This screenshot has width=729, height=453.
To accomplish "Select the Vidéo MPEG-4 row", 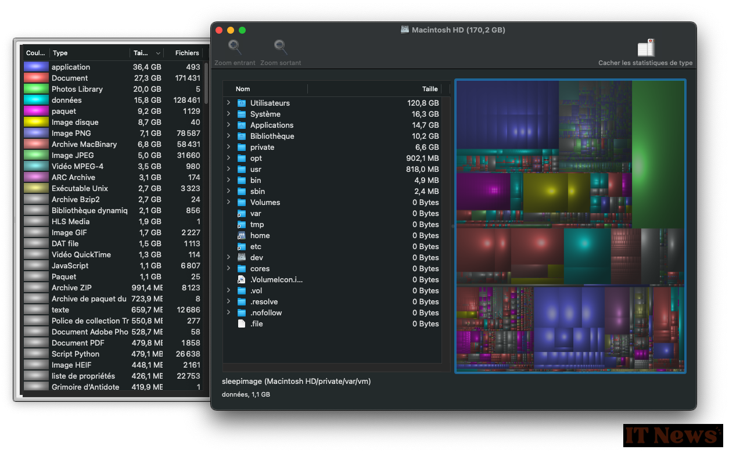I will pos(113,166).
